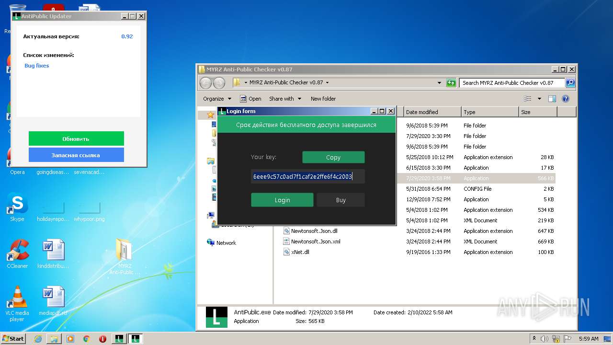The image size is (613, 345).
Task: Click the version number 0.92
Action: (x=127, y=36)
